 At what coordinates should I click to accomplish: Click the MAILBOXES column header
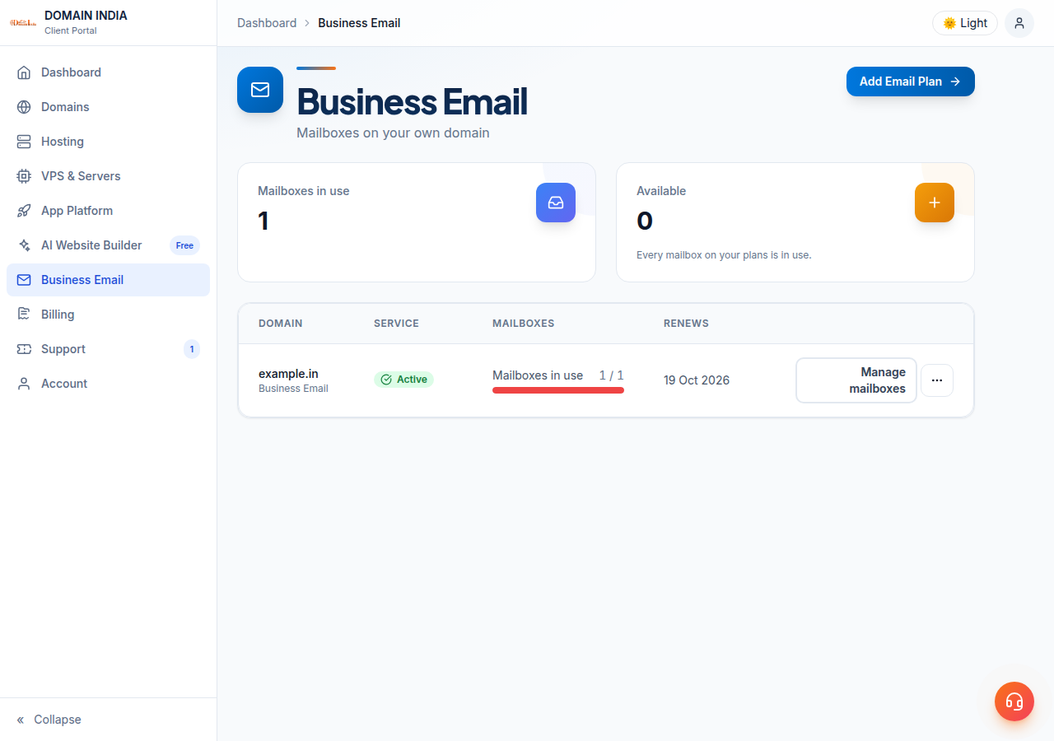click(524, 324)
